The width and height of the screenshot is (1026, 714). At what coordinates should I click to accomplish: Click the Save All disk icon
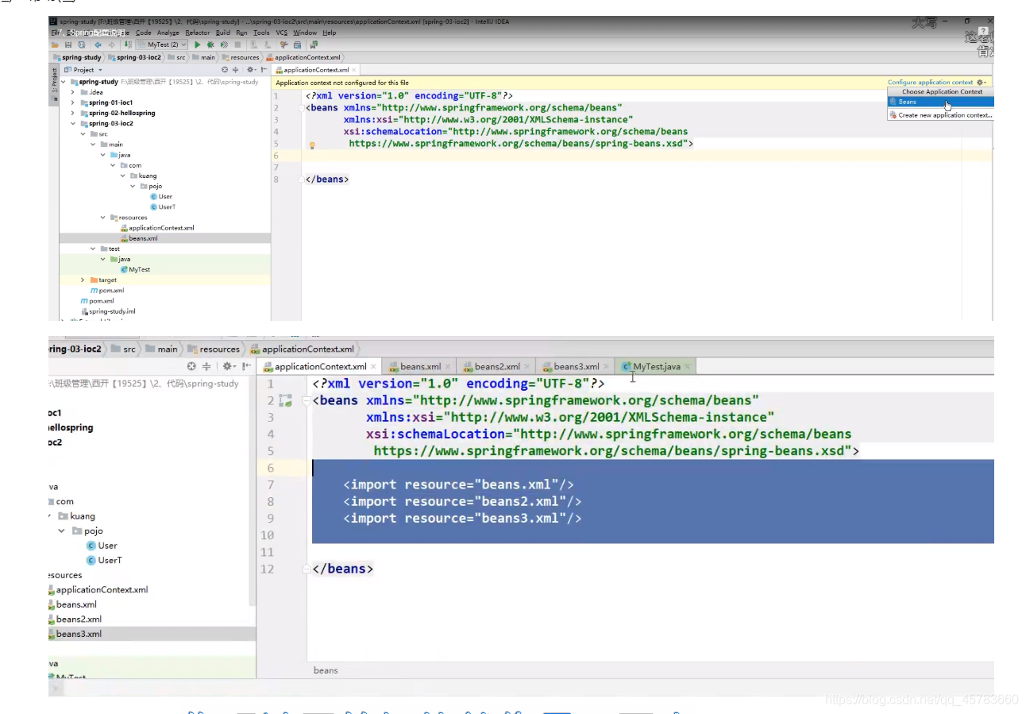tap(68, 44)
